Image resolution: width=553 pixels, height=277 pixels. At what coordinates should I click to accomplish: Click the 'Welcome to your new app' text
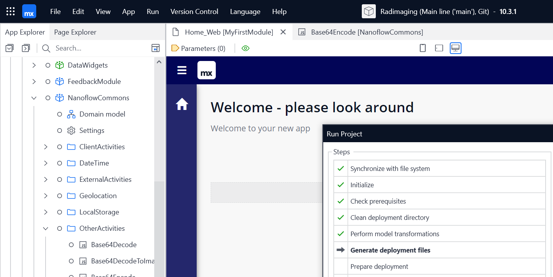coord(261,129)
